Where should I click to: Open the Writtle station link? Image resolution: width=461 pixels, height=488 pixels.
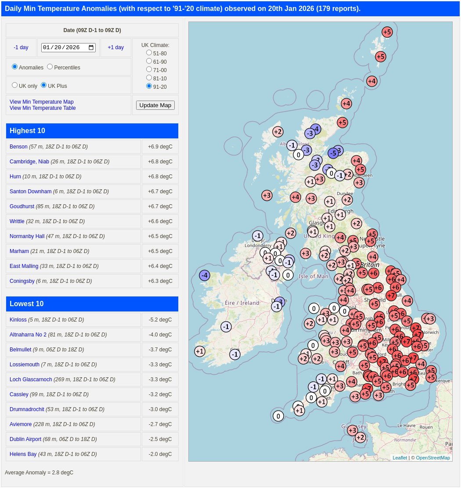tap(17, 221)
